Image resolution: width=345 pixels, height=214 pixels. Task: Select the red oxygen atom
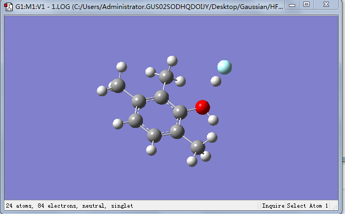point(203,107)
